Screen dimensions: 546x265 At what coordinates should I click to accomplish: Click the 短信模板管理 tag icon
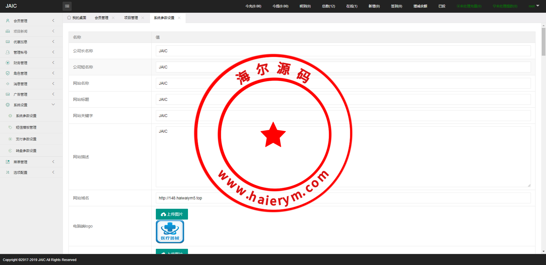(x=10, y=128)
